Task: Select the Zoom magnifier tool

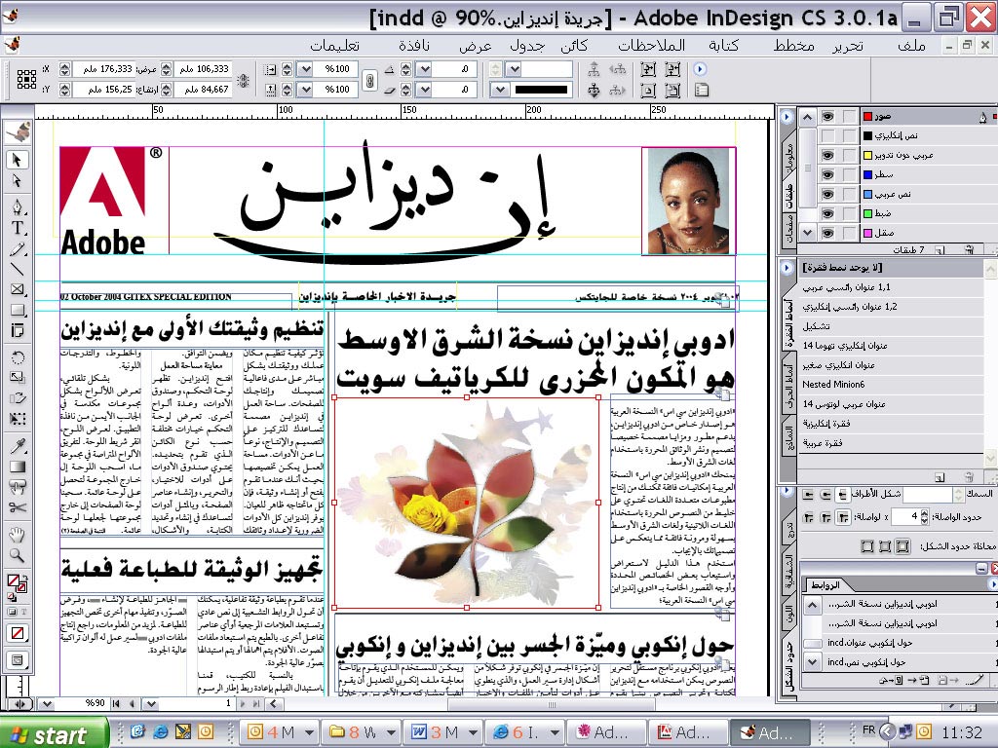Action: [18, 556]
